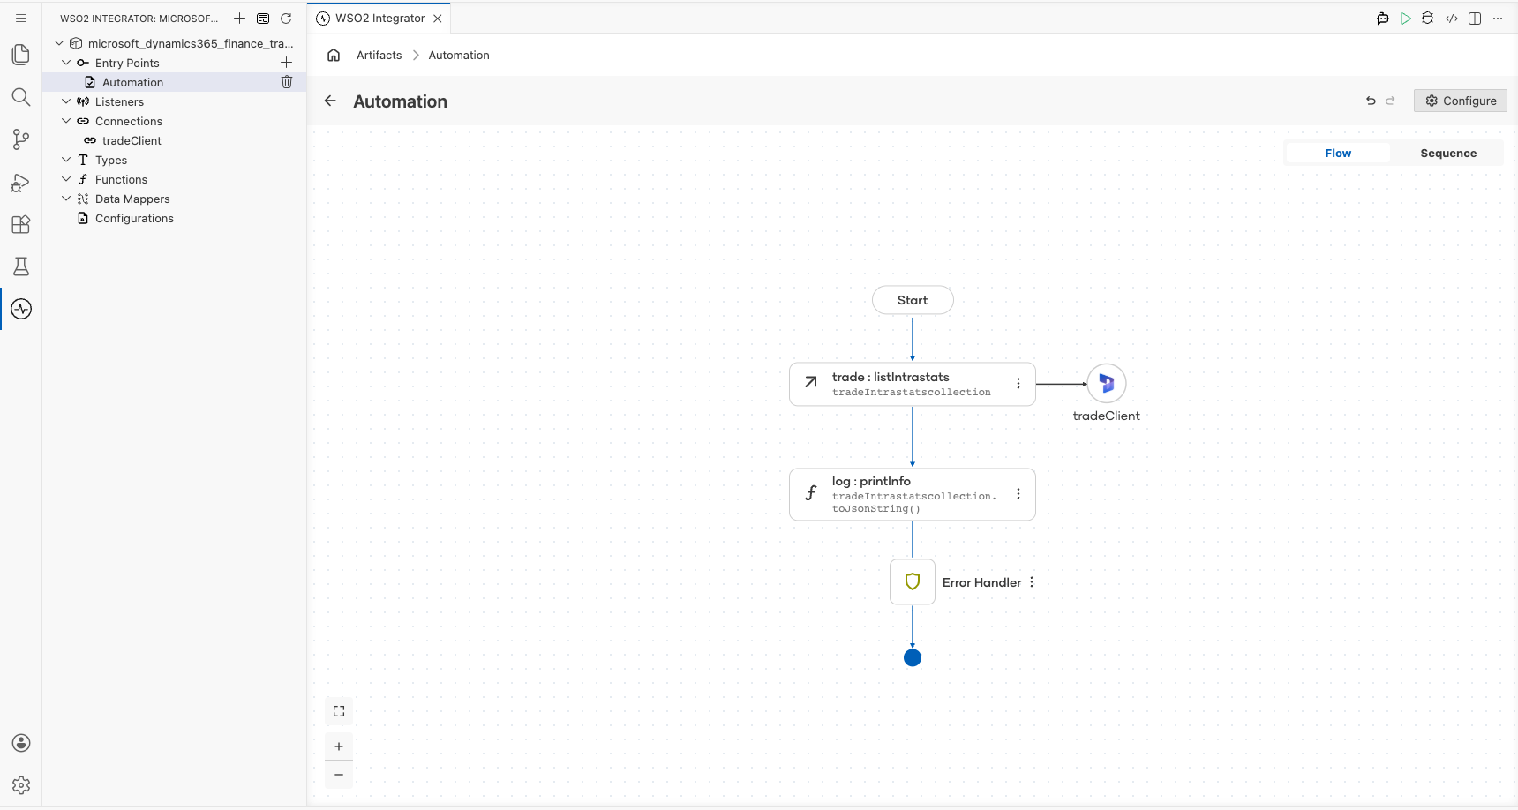
Task: Click the Configure button
Action: (1461, 101)
